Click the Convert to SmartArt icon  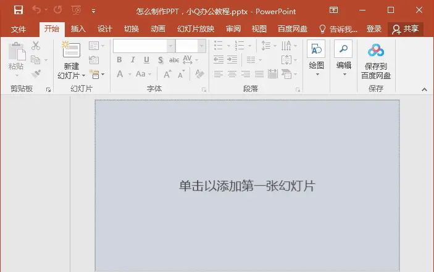tap(286, 74)
